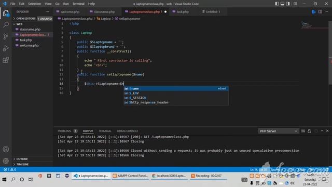
Task: Switch to classname.php editor tab
Action: [x=104, y=11]
